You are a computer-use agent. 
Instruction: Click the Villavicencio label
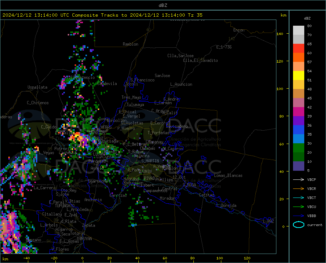tap(80, 77)
